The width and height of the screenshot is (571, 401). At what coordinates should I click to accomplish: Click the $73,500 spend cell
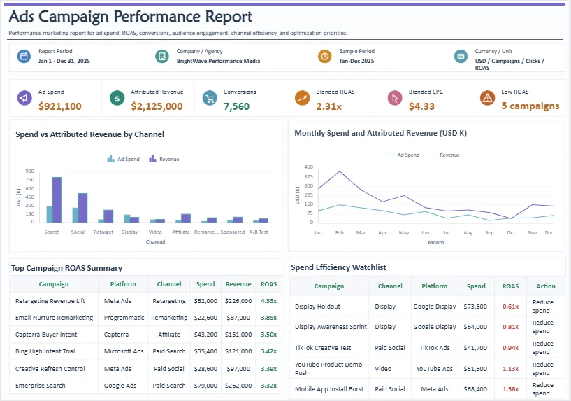click(475, 307)
